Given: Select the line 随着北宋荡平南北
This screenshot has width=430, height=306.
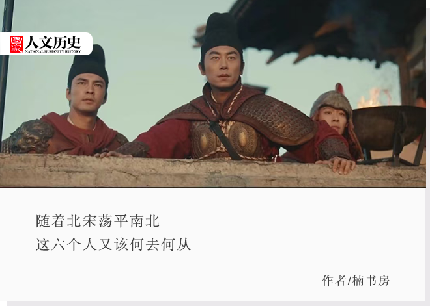Looking at the screenshot, I should pyautogui.click(x=98, y=222).
